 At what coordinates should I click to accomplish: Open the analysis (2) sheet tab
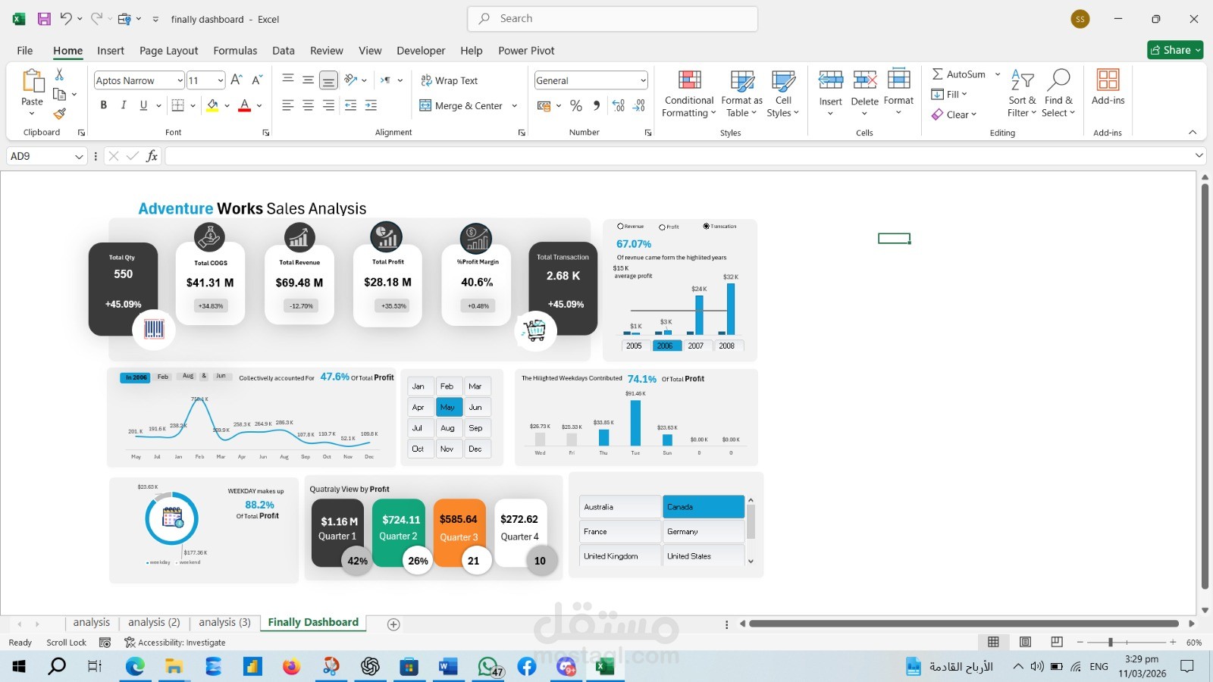[154, 622]
